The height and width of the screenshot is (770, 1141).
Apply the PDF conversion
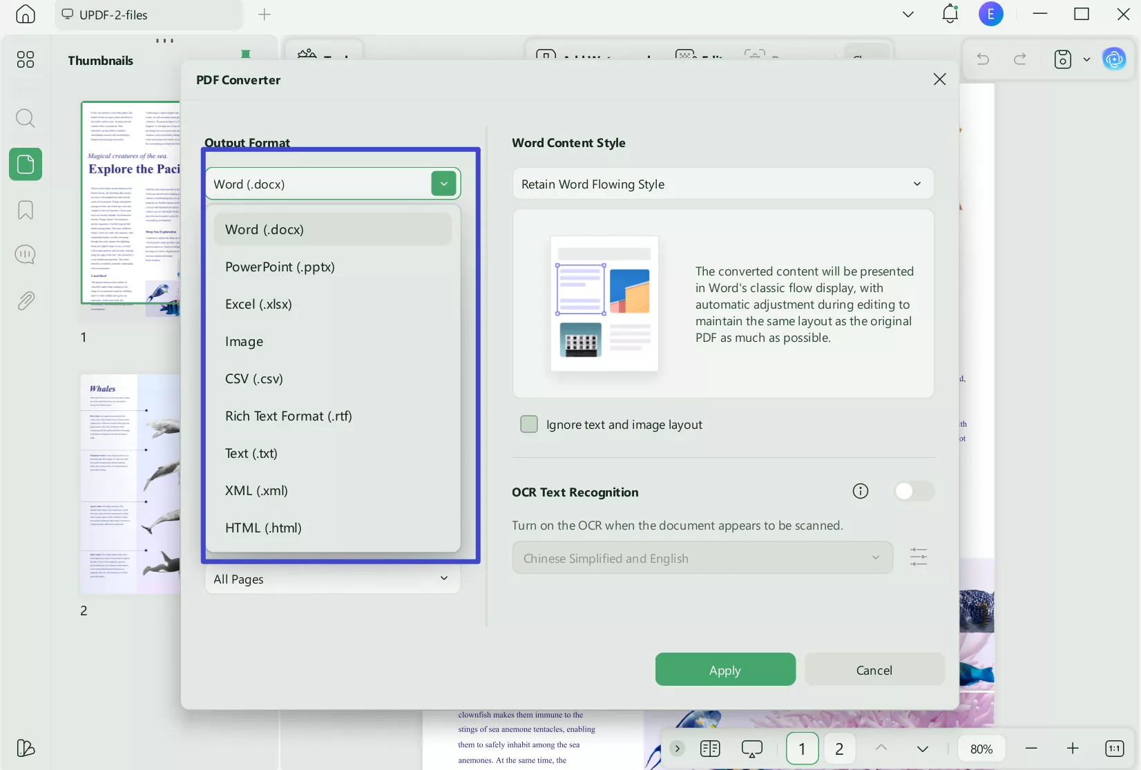[725, 669]
